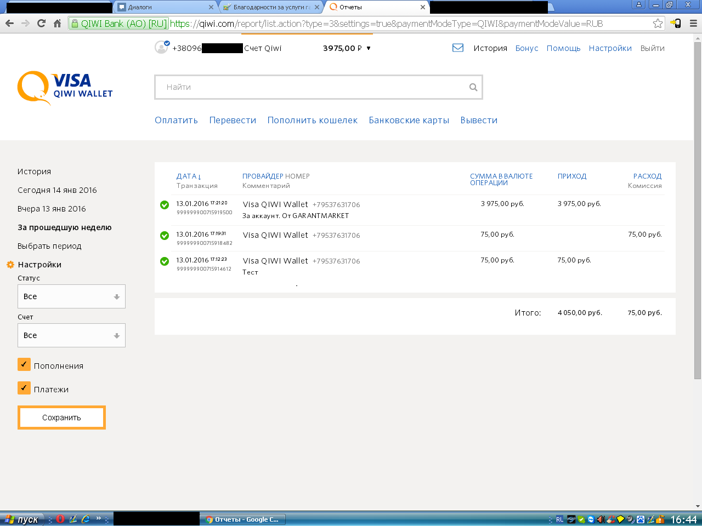Switch to the Диалоги browser tab
Screen dimensions: 702x526
coord(165,7)
